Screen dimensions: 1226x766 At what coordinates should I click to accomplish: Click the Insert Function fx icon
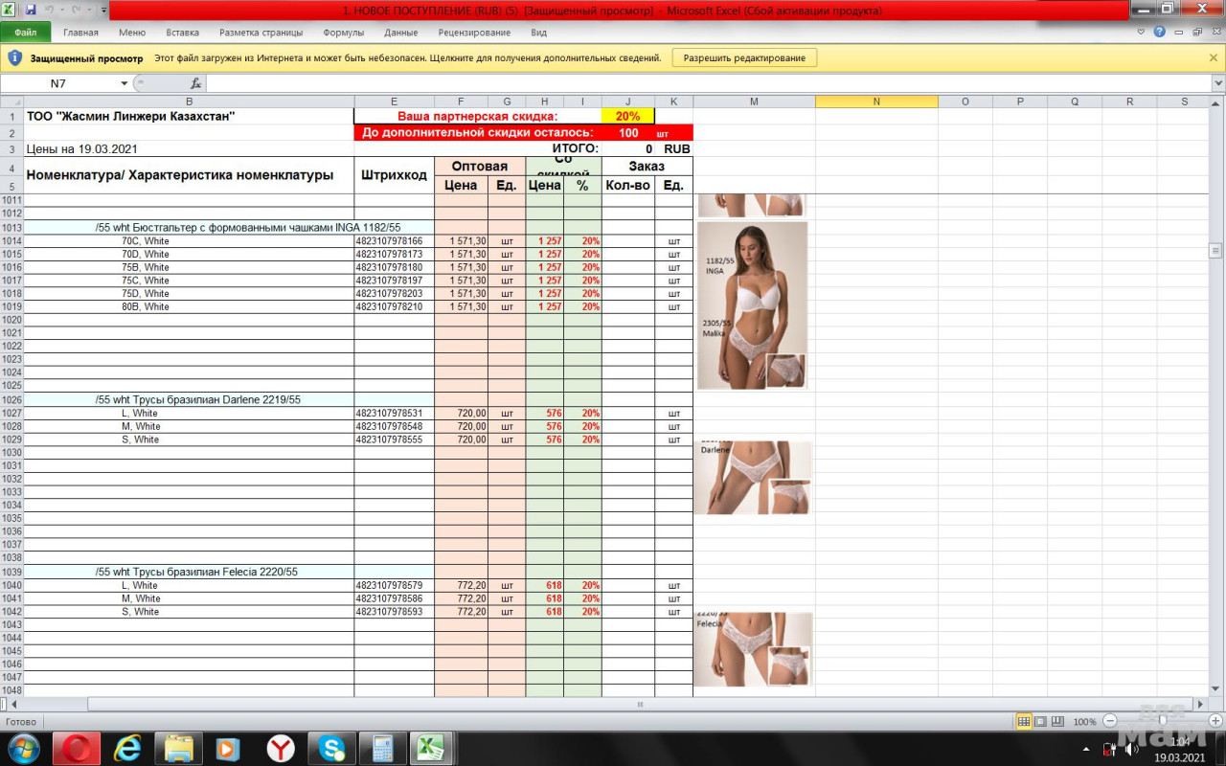click(x=195, y=83)
